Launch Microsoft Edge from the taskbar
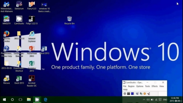Viewport: 183px width, 103px height. pos(45,100)
